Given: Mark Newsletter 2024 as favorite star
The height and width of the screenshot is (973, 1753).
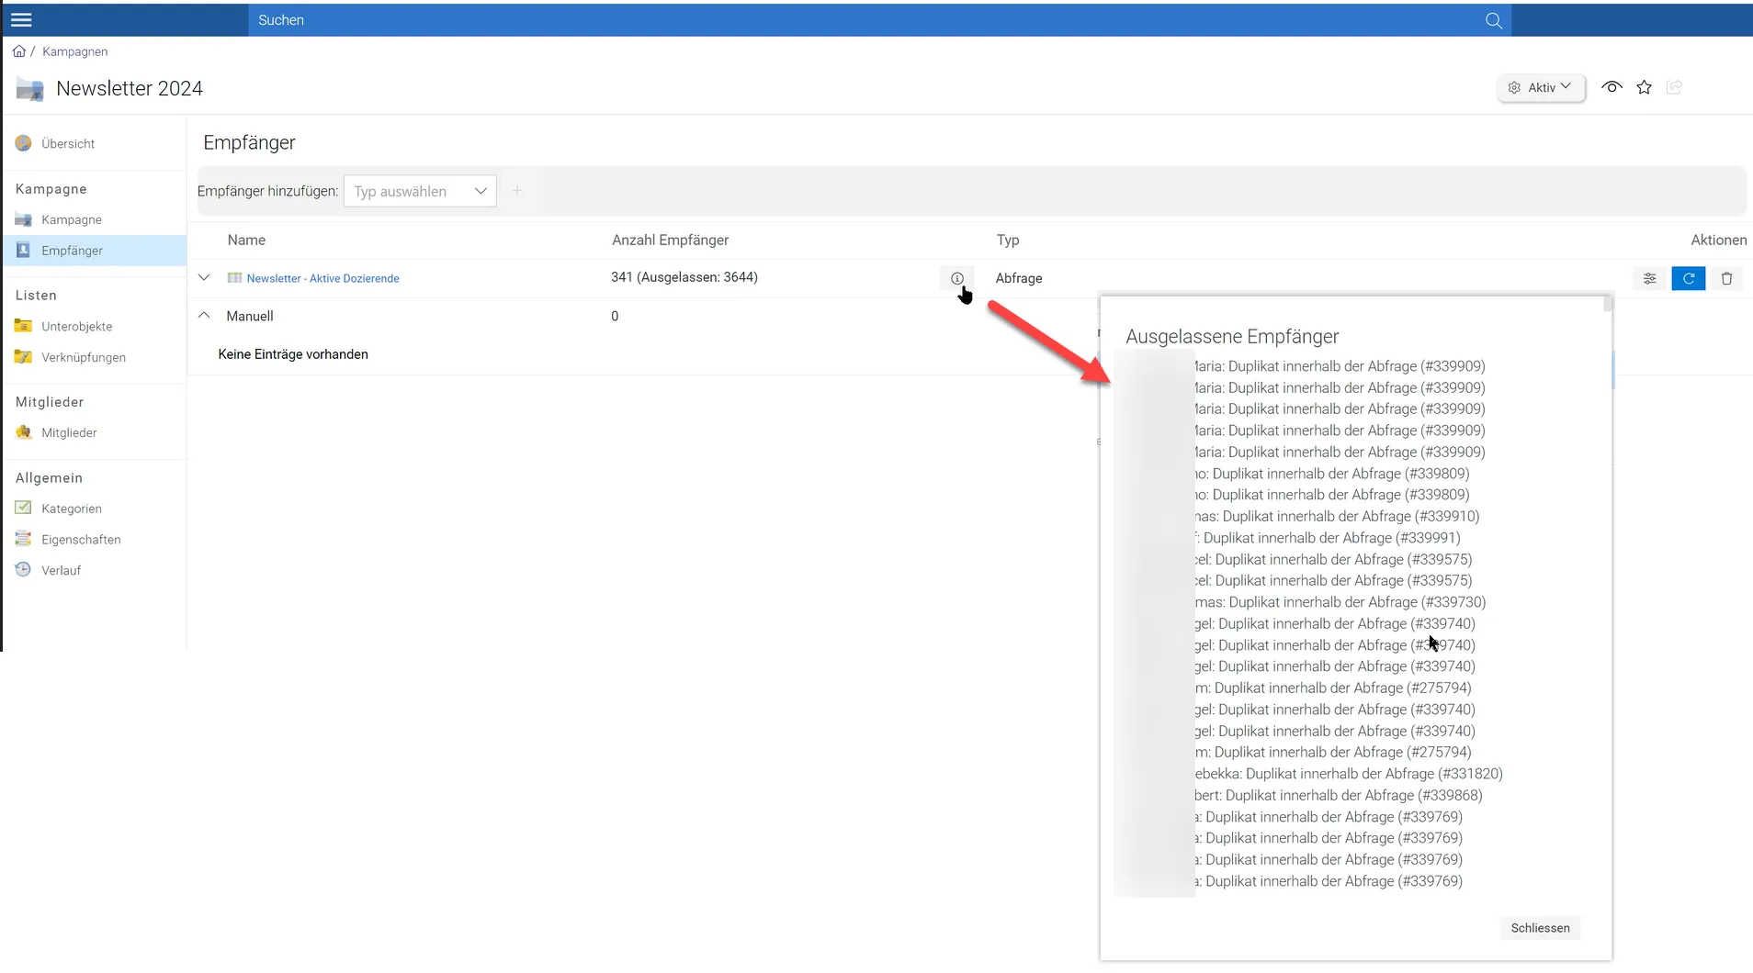Looking at the screenshot, I should tap(1645, 87).
